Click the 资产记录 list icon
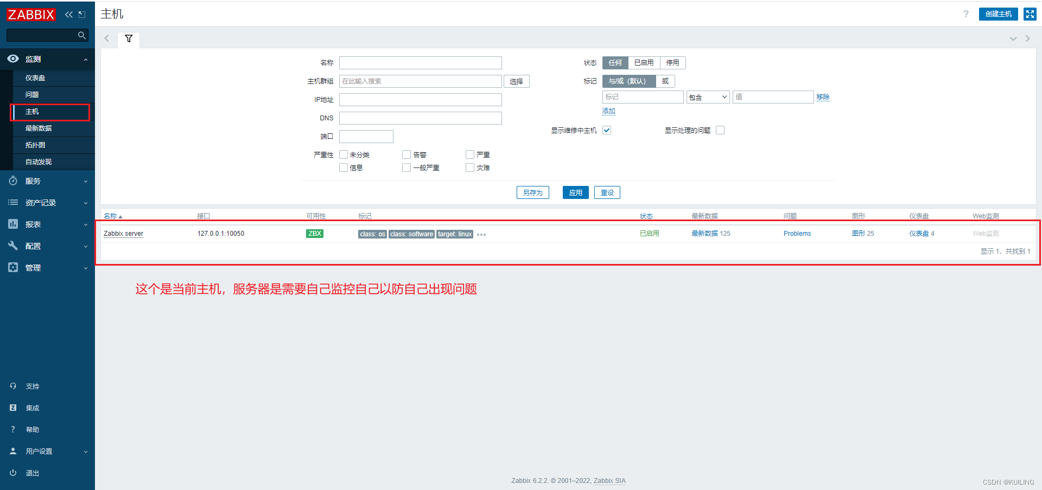1042x490 pixels. [13, 202]
